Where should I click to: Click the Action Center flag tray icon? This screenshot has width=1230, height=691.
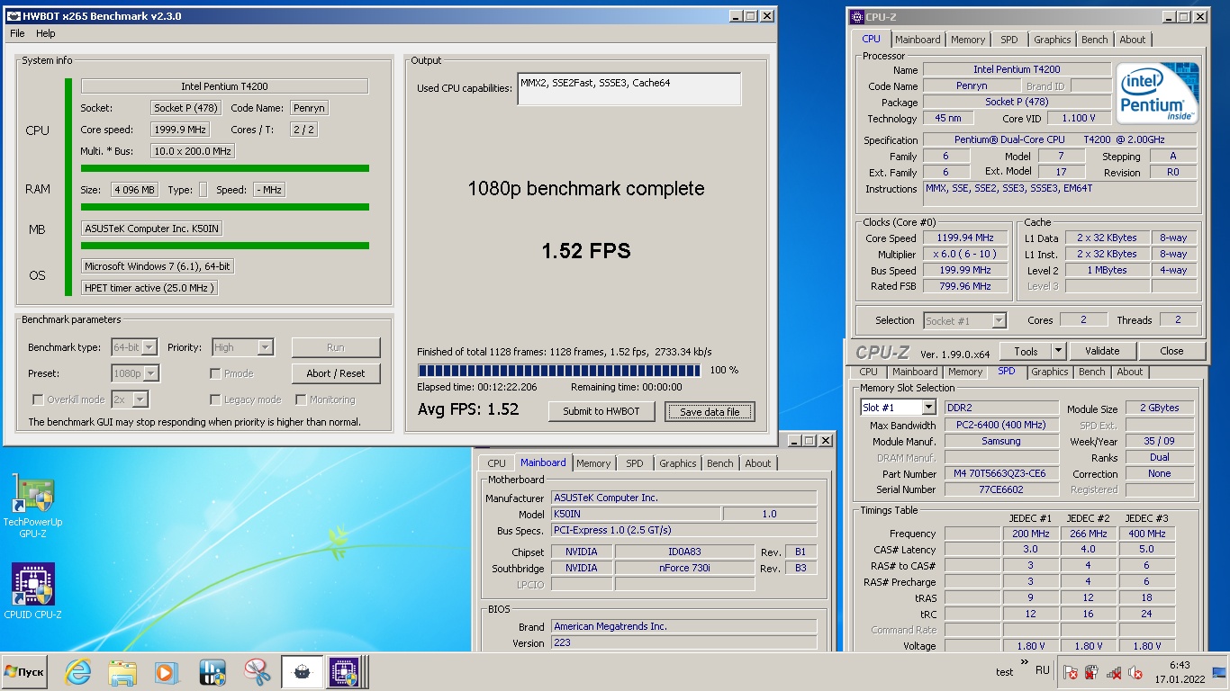coord(1070,672)
